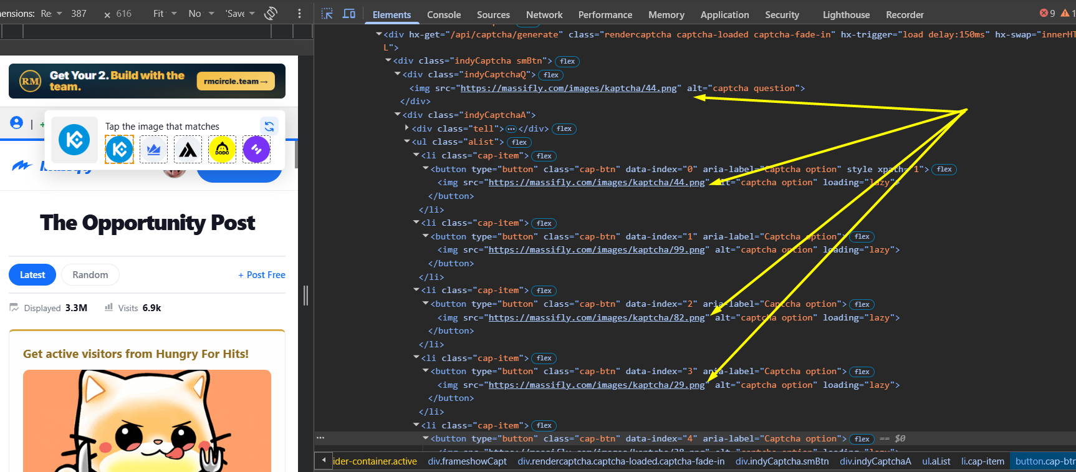Screen dimensions: 1076x472
Task: Toggle the device toolbar icon in DevTools
Action: coord(349,14)
